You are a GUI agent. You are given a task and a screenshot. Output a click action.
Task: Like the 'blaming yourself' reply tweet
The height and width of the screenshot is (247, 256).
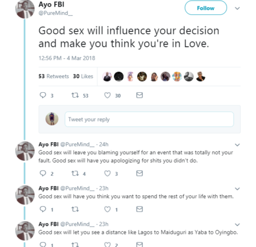tap(107, 174)
